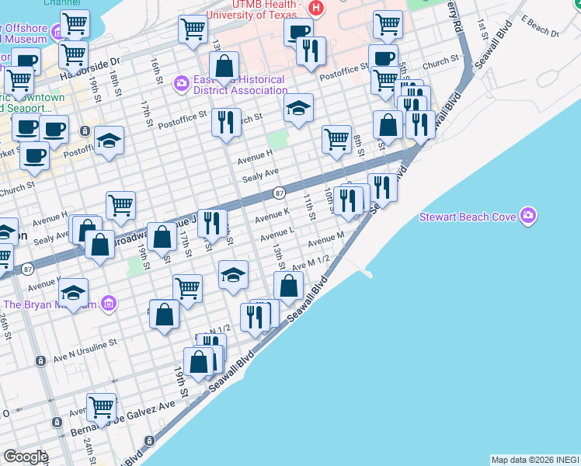Click the UTMB Health hospital H icon
The width and height of the screenshot is (581, 466).
pos(316,8)
